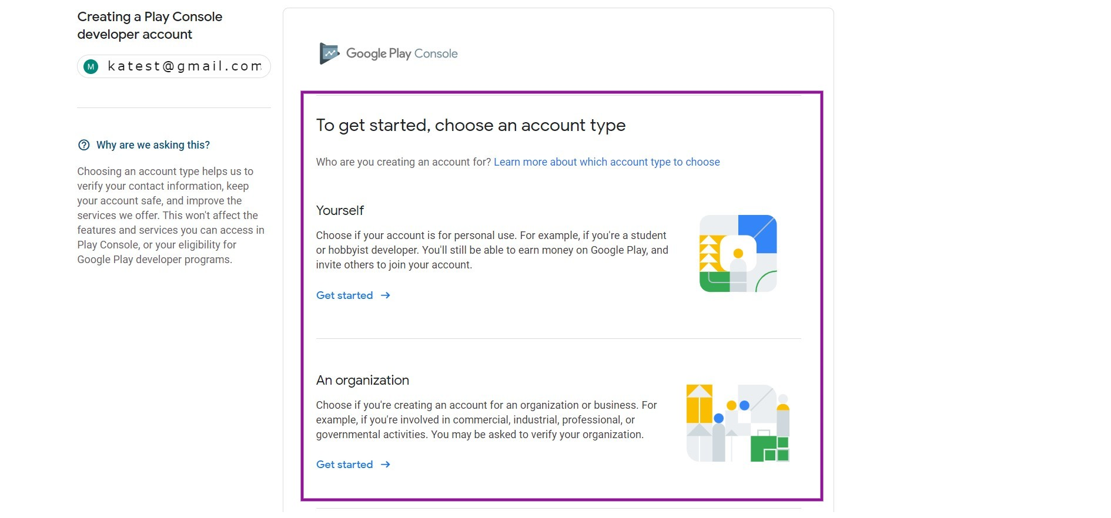The width and height of the screenshot is (1111, 518).
Task: Choose Get started under Yourself
Action: coord(344,295)
